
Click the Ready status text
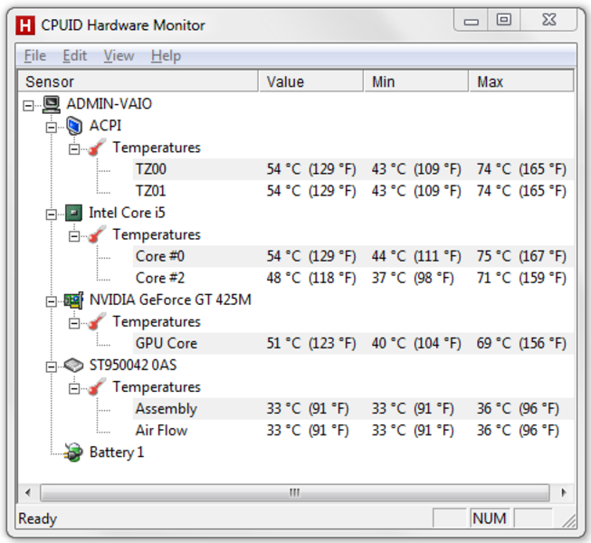coord(37,519)
